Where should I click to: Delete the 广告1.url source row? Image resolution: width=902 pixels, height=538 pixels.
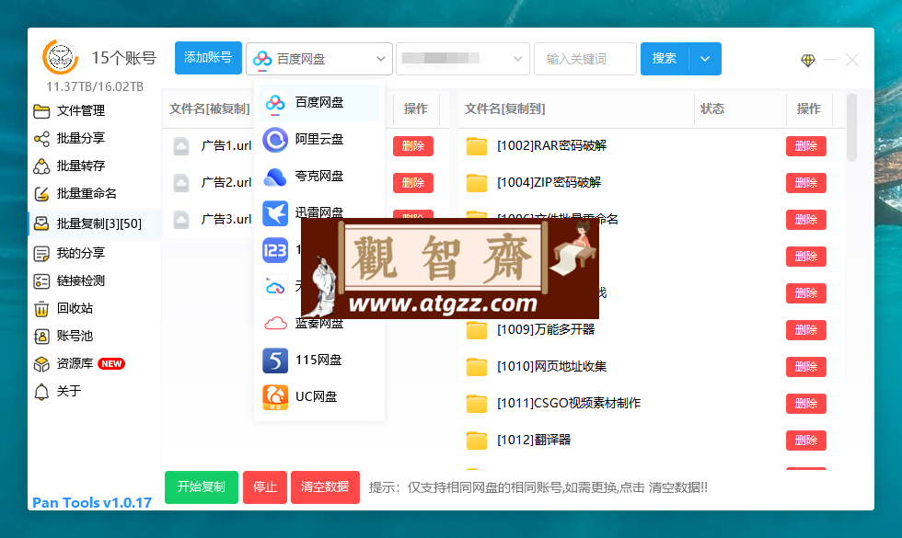[x=413, y=146]
